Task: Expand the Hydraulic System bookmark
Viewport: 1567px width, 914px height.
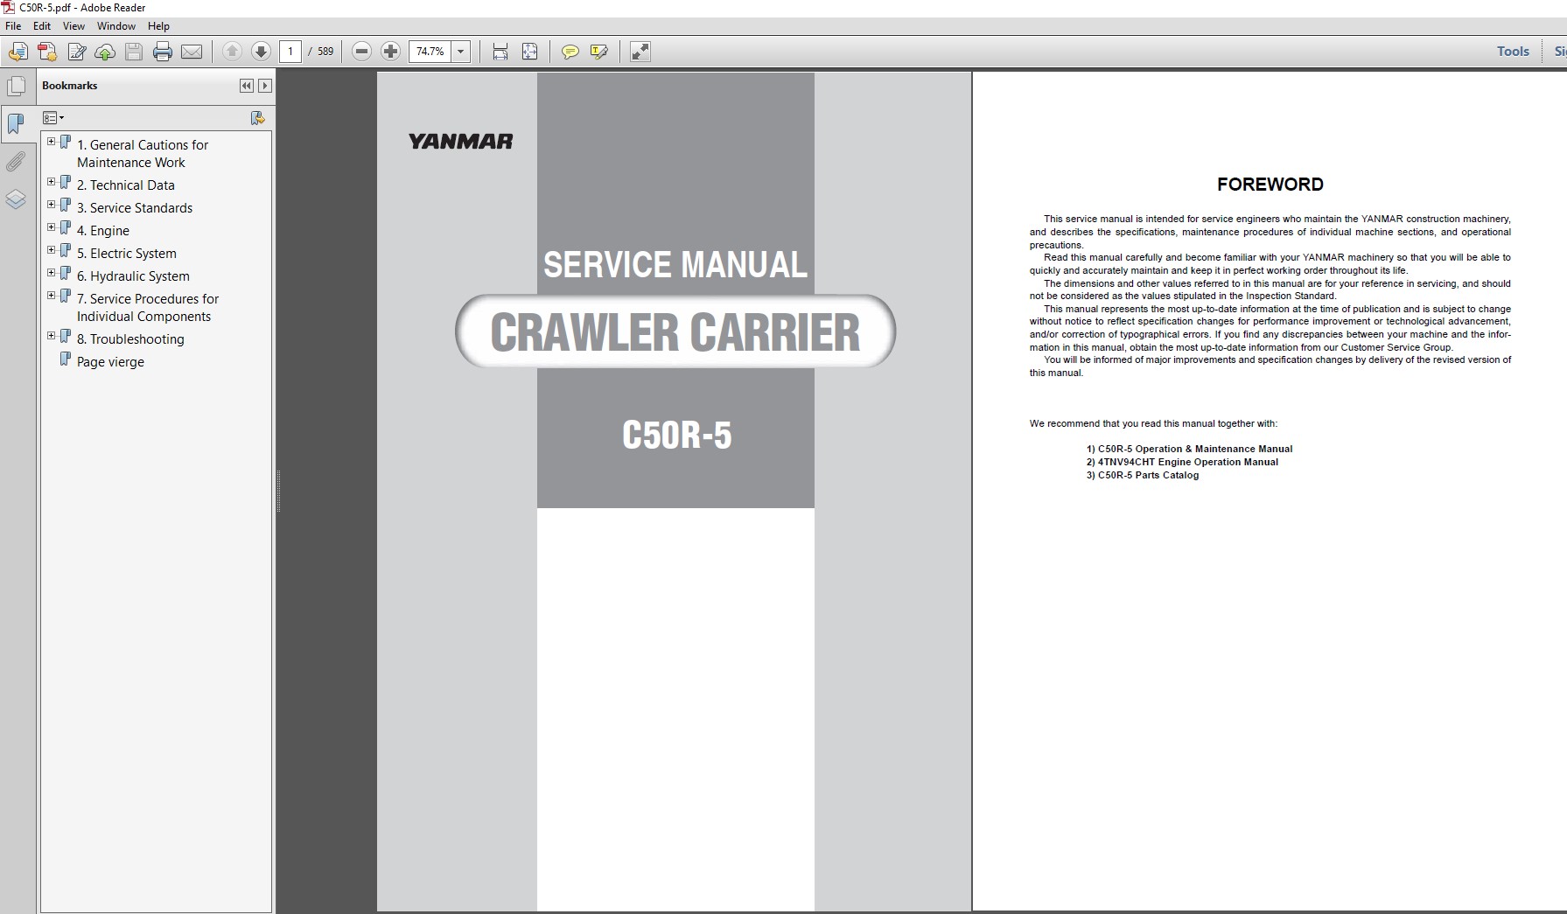Action: (x=51, y=273)
